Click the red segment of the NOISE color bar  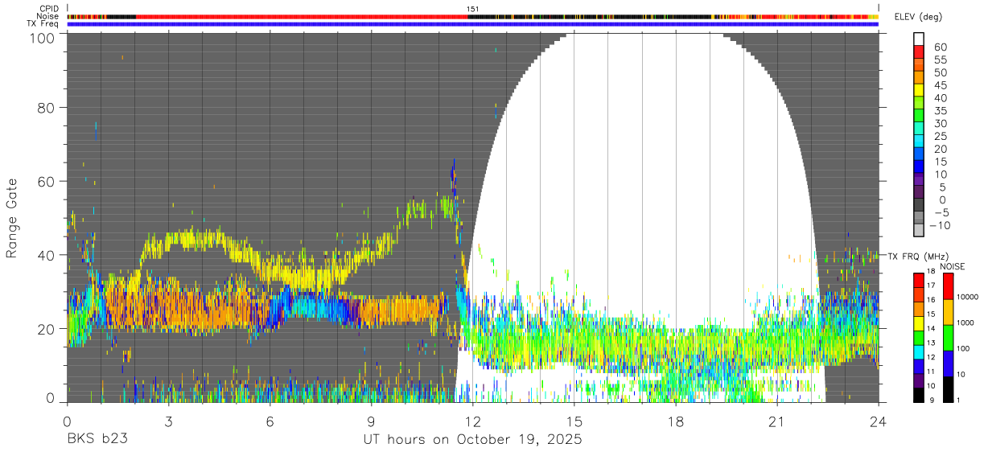point(947,286)
